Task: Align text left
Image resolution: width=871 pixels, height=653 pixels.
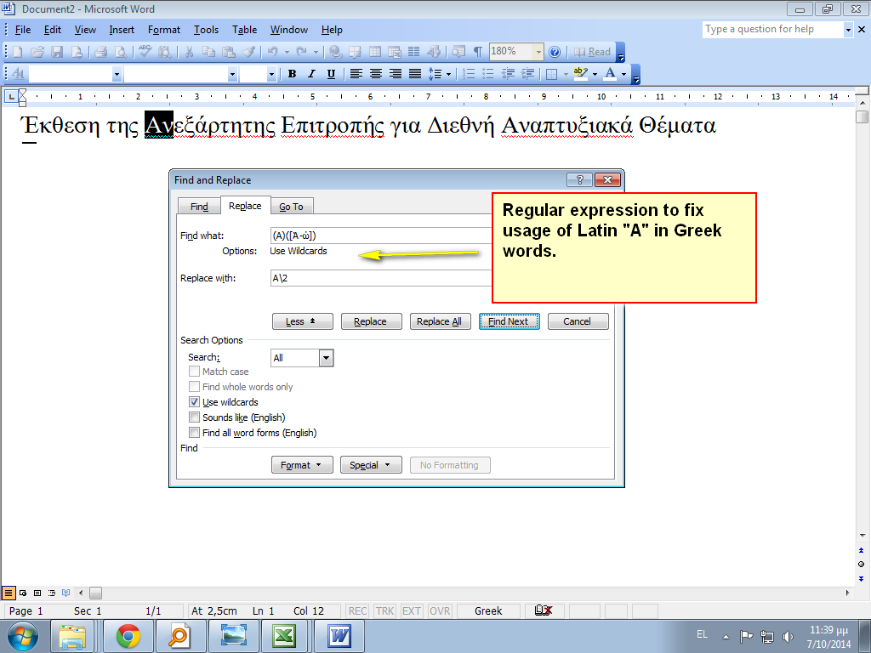Action: [356, 74]
